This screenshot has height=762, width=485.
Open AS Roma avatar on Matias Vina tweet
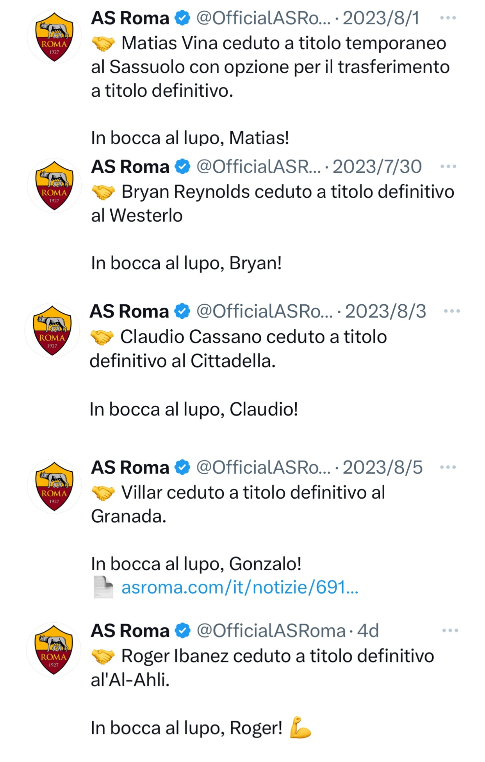tap(54, 37)
